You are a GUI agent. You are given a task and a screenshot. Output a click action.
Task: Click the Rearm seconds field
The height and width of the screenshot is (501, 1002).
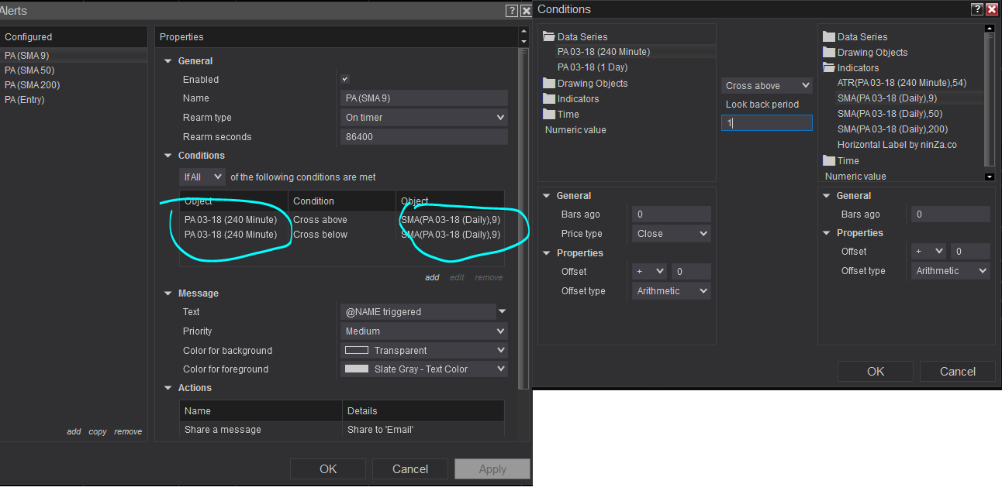pos(424,136)
